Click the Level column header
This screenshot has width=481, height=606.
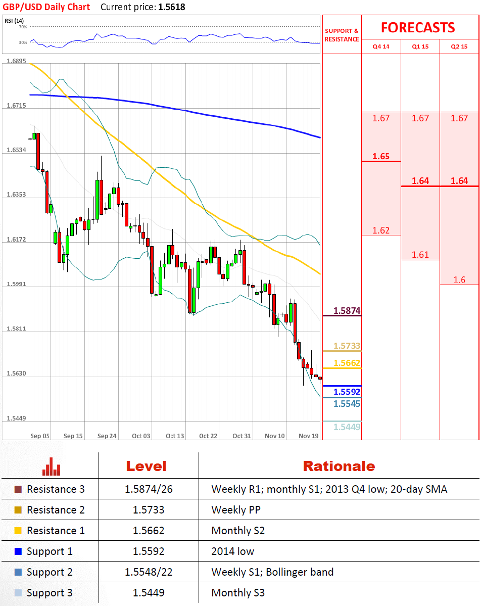tap(147, 467)
